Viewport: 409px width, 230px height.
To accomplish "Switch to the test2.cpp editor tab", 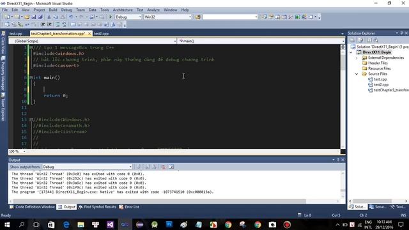I will pyautogui.click(x=101, y=34).
